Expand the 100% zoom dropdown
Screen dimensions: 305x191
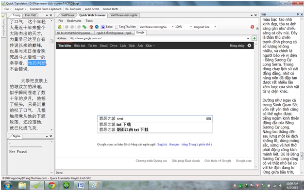point(191,27)
